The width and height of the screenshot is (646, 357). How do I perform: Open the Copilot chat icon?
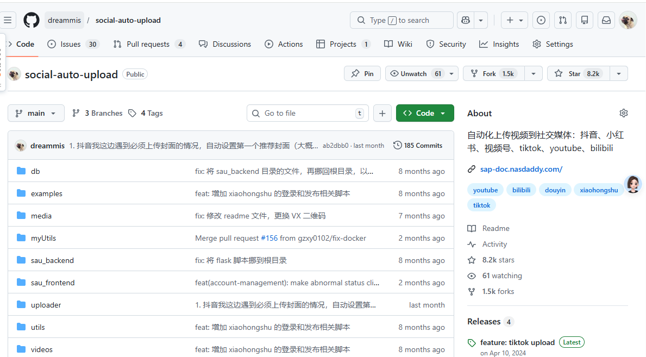(465, 21)
